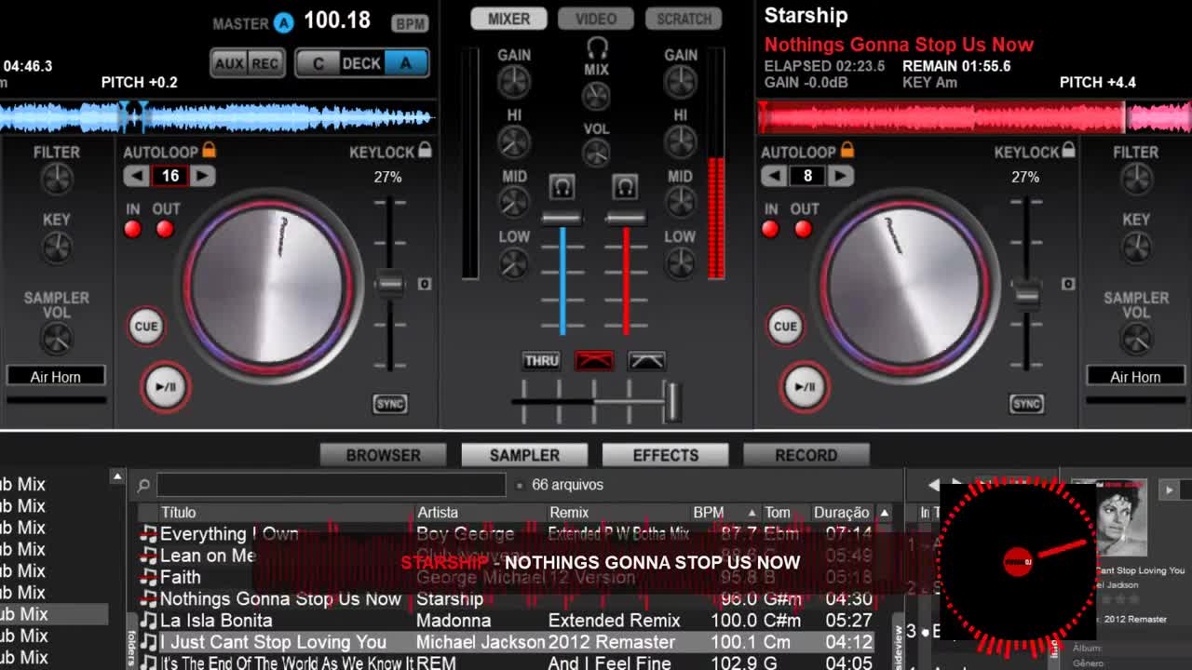1192x670 pixels.
Task: Toggle right deck keylock padlock
Action: pos(1068,151)
